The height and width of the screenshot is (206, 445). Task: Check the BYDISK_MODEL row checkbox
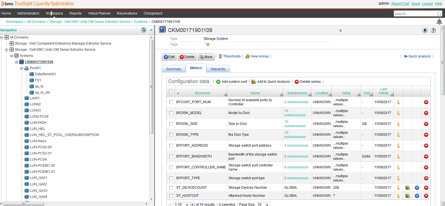(171, 113)
